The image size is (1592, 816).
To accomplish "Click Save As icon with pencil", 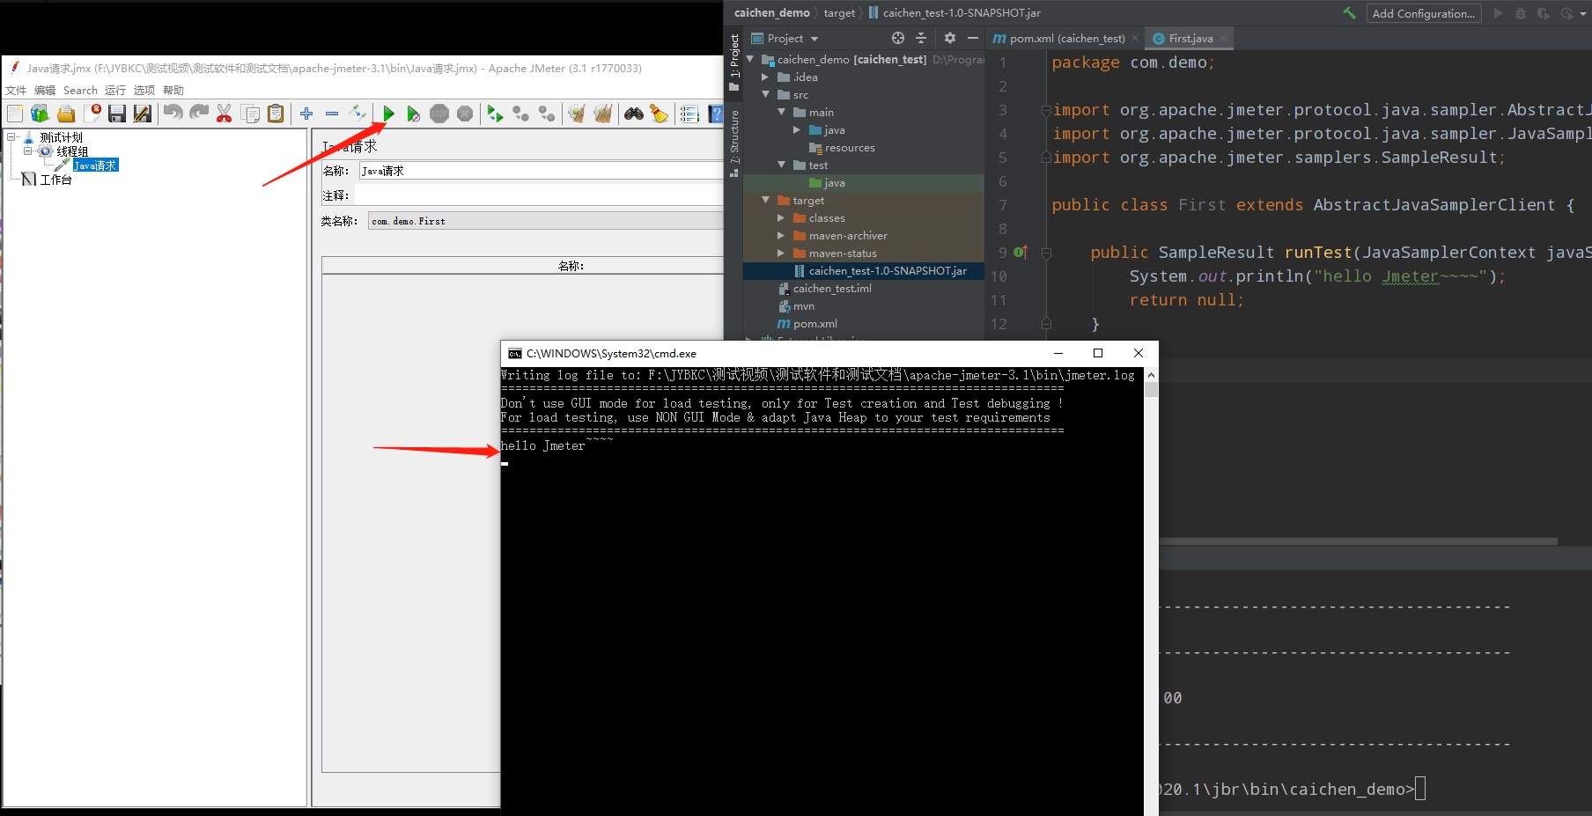I will [x=143, y=114].
